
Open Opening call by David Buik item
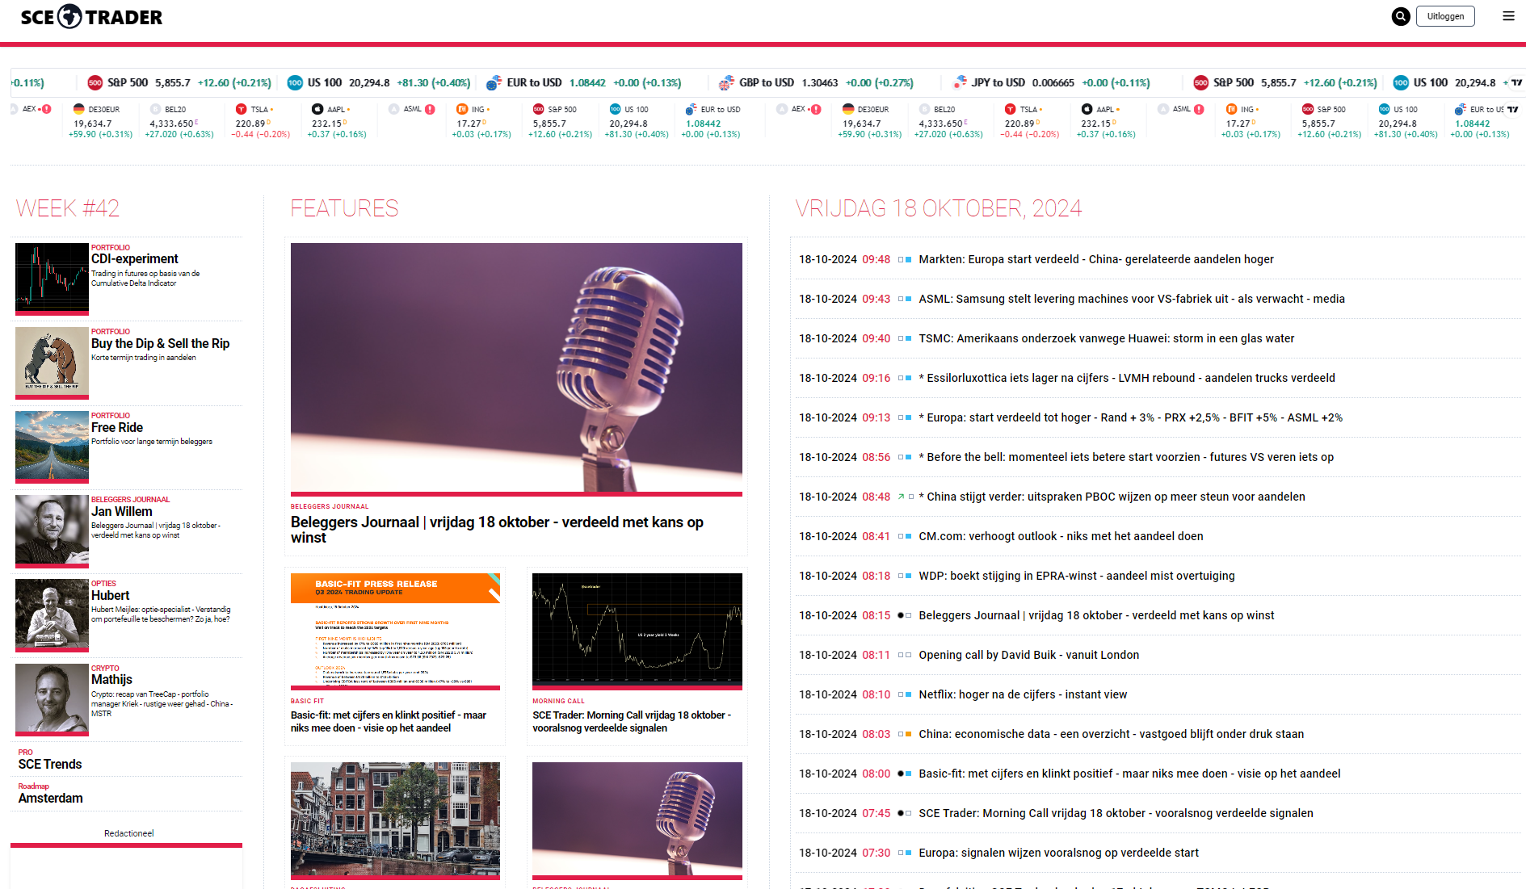(1029, 655)
